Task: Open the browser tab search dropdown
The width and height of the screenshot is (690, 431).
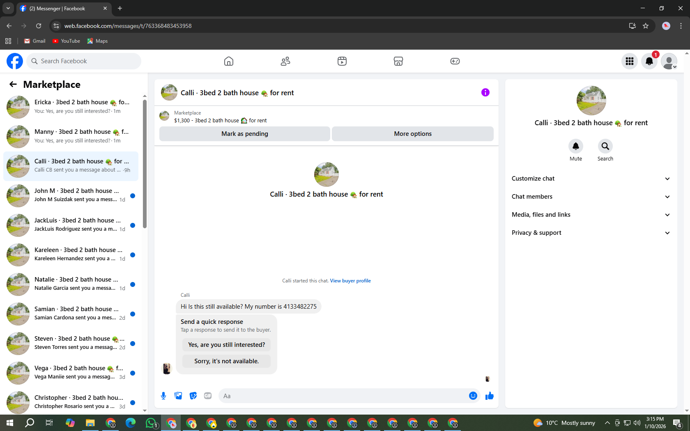Action: [8, 8]
